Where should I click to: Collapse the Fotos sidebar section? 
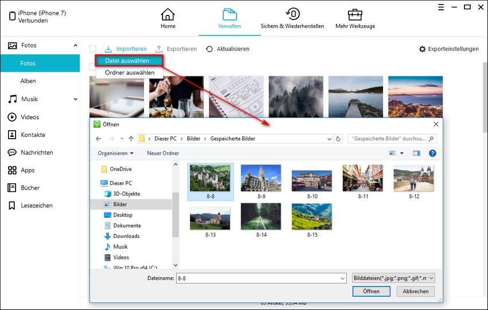pos(75,45)
